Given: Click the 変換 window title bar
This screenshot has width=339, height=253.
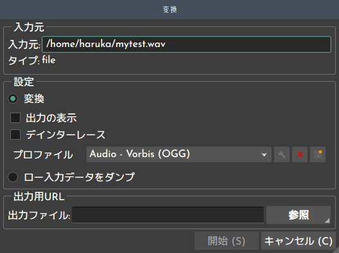Looking at the screenshot, I should click(x=169, y=10).
